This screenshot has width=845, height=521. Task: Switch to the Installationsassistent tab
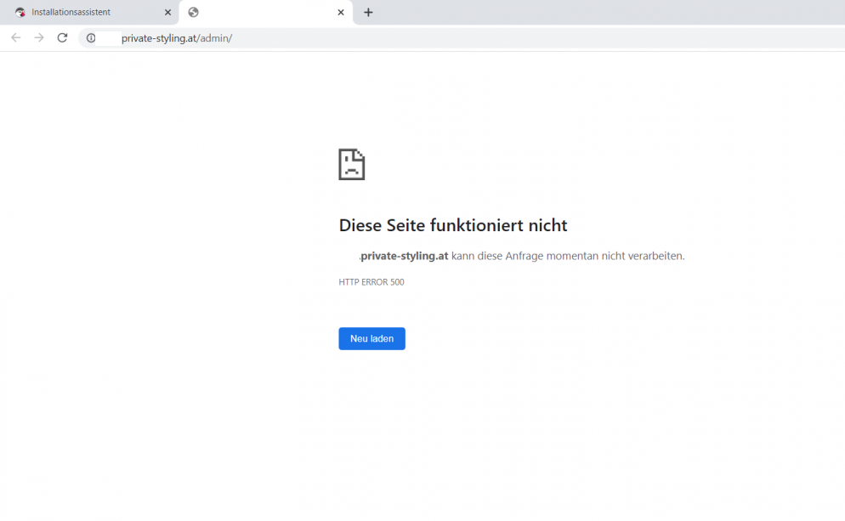pyautogui.click(x=89, y=13)
